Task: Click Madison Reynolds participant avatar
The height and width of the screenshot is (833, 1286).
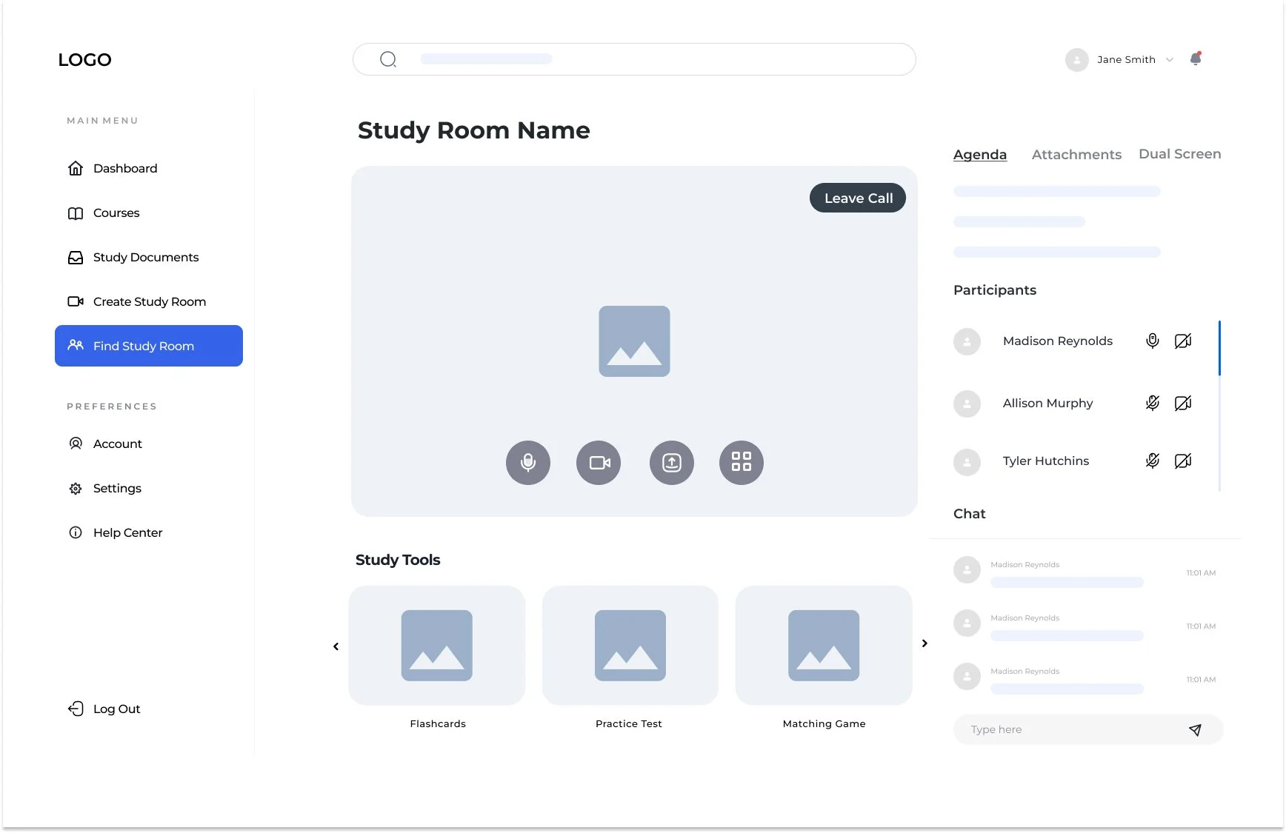Action: [x=967, y=341]
